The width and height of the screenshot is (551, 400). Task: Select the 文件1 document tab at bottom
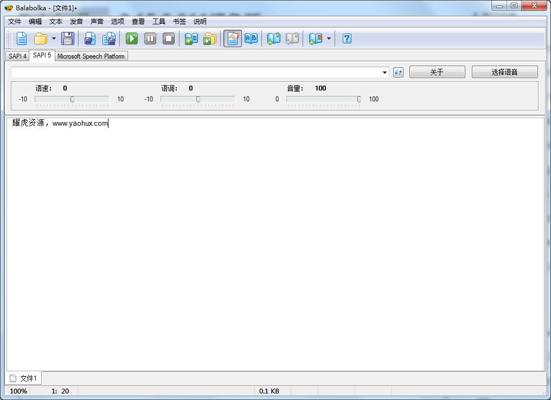(24, 378)
